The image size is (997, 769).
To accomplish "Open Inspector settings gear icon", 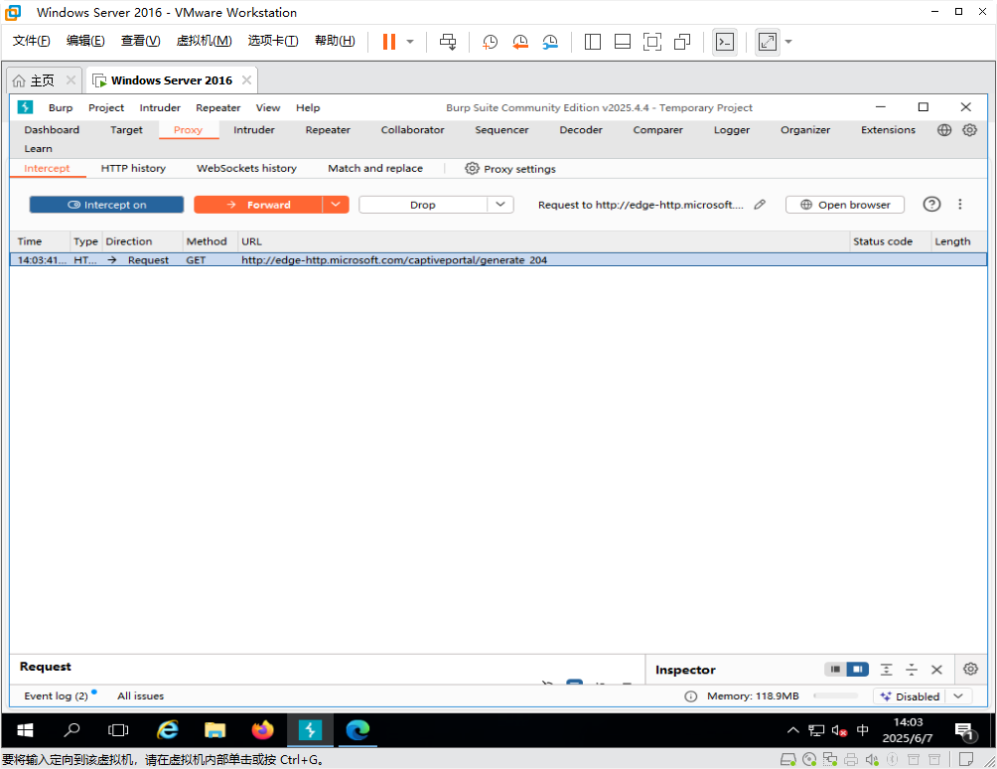I will (x=970, y=669).
